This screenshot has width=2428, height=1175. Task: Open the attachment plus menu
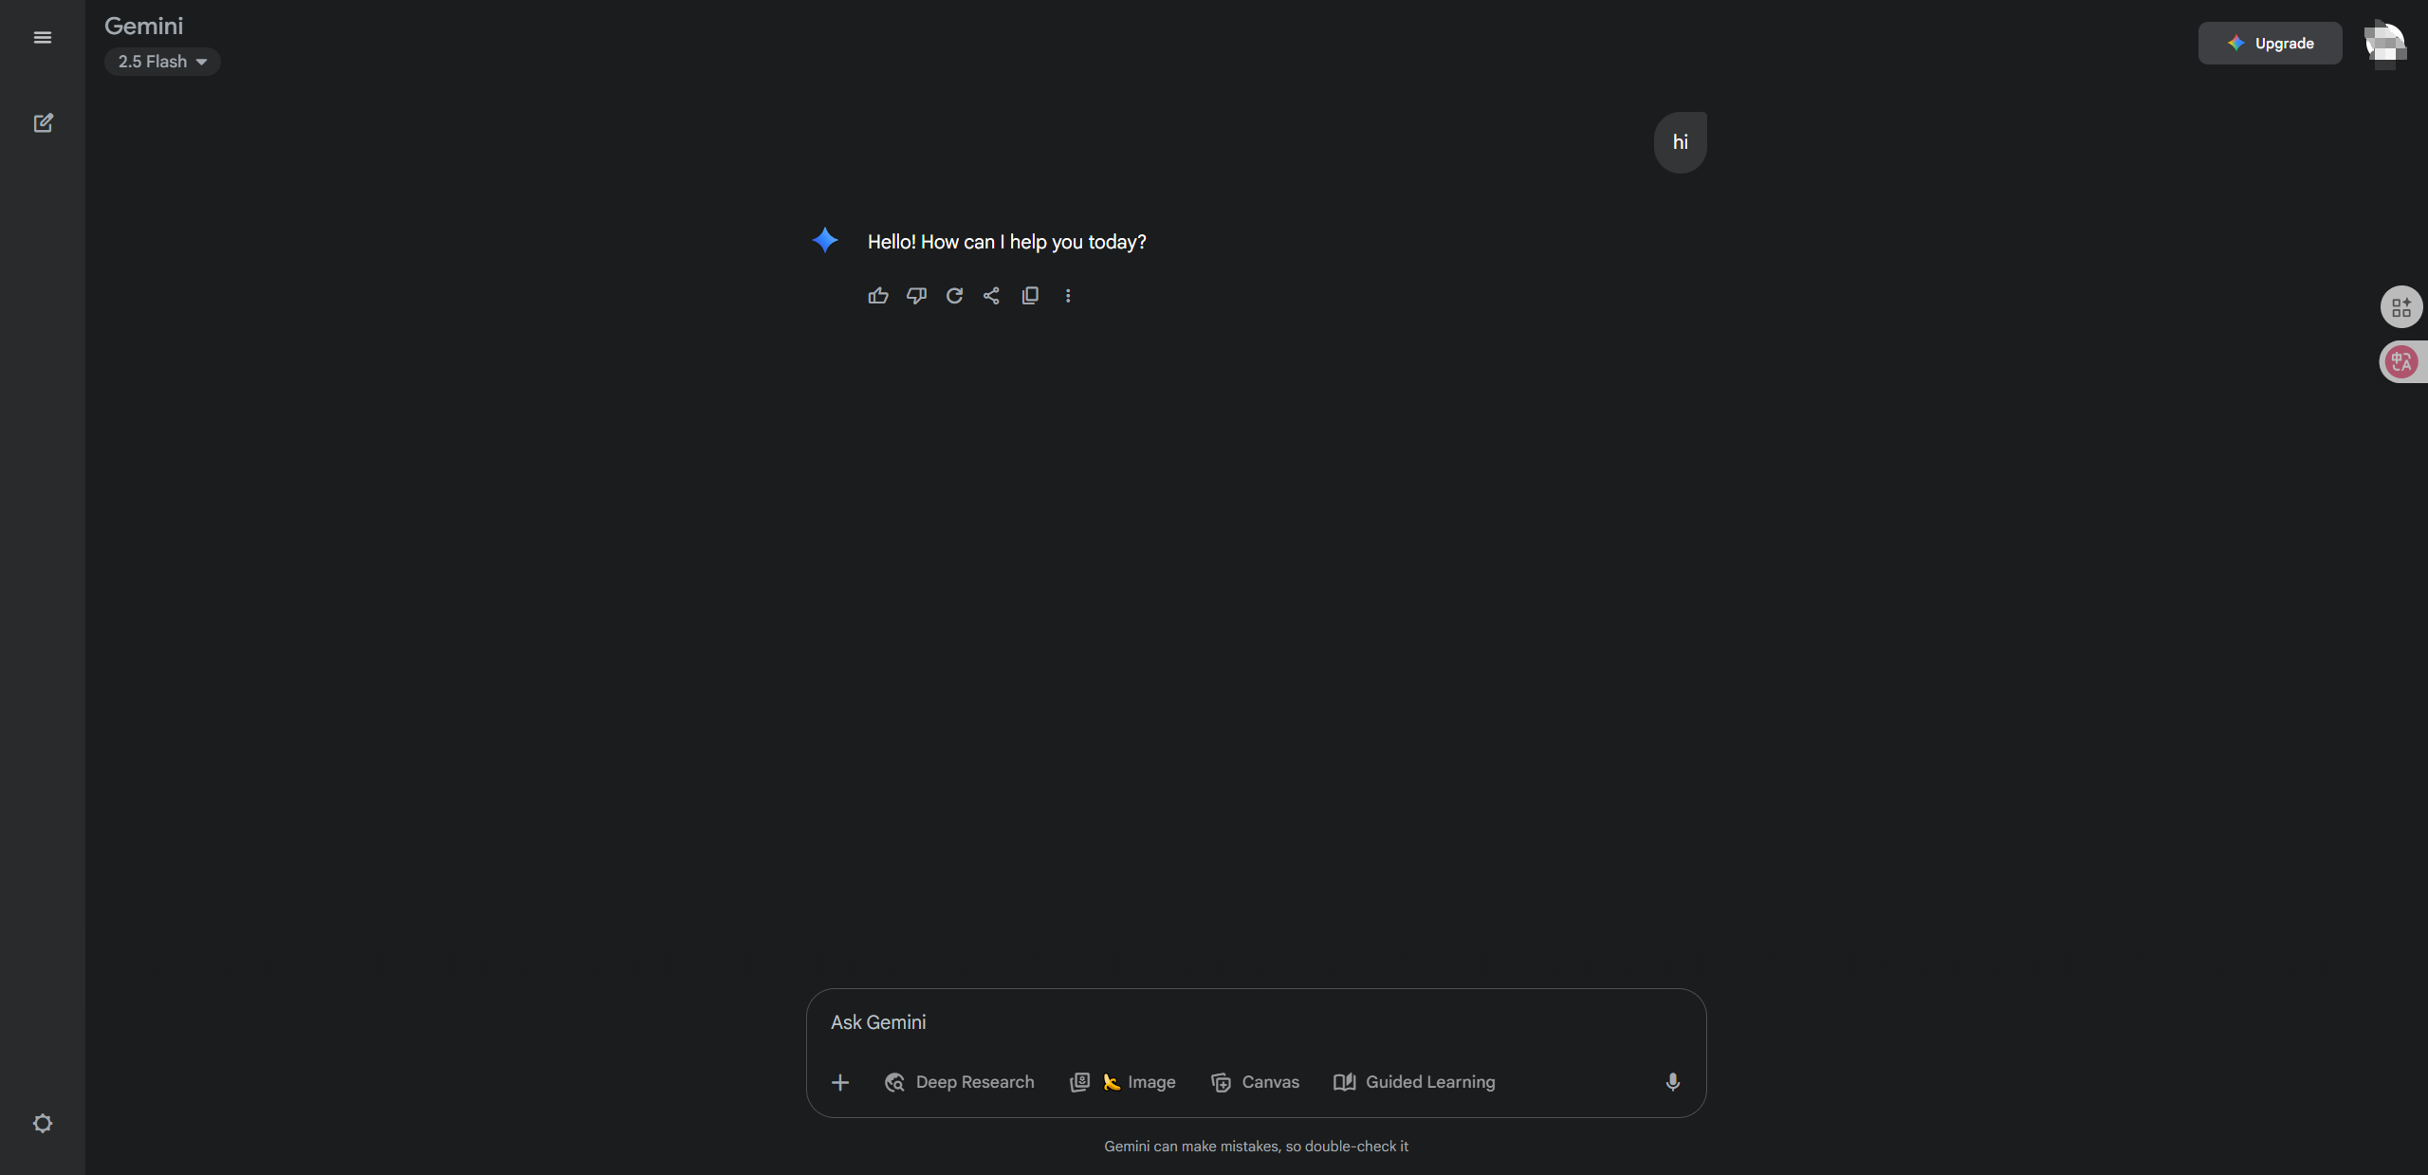839,1081
